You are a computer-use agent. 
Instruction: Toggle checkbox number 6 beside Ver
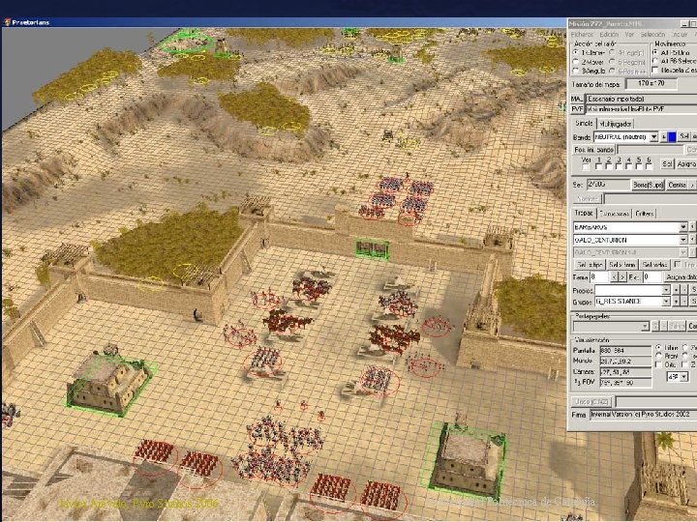coord(649,167)
